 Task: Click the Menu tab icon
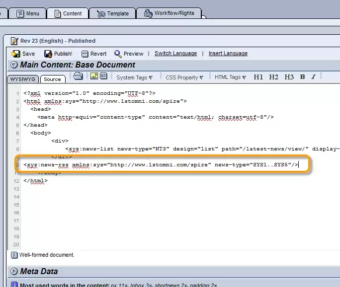click(20, 13)
